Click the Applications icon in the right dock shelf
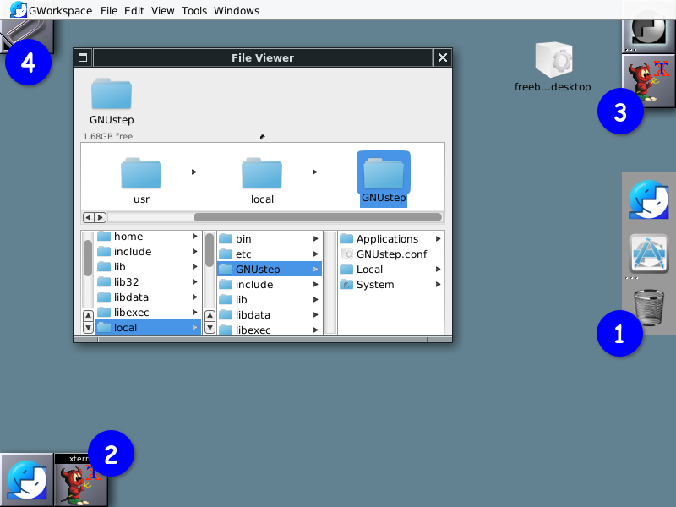The width and height of the screenshot is (676, 507). [x=649, y=252]
